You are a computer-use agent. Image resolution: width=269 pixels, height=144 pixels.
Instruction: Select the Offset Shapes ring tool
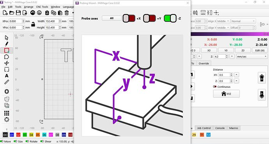[7, 91]
